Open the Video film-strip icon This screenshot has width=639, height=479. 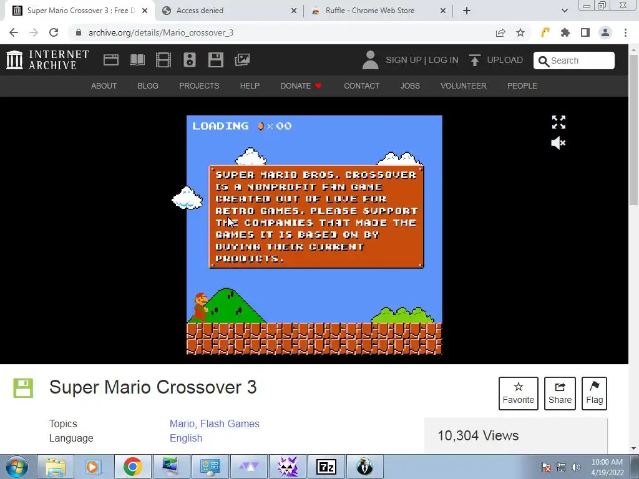(163, 60)
